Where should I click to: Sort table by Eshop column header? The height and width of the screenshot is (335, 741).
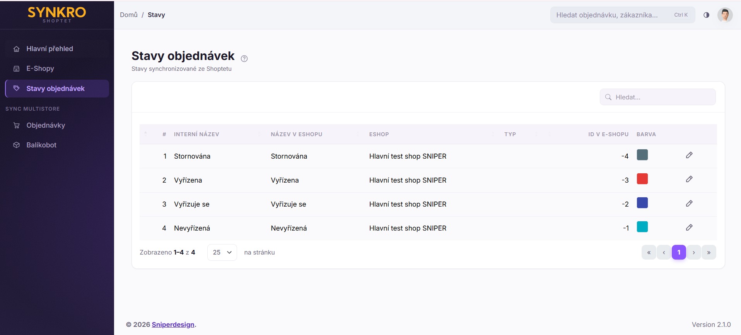tap(379, 134)
